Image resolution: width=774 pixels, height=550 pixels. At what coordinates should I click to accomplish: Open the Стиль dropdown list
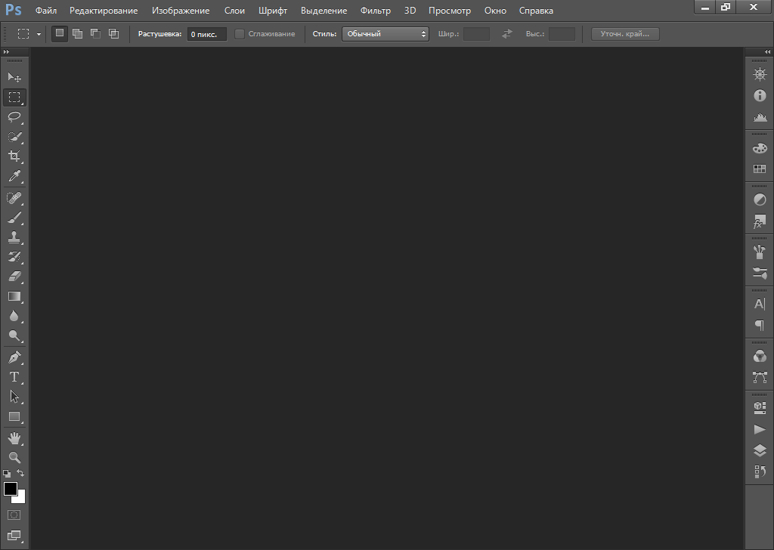pyautogui.click(x=385, y=34)
